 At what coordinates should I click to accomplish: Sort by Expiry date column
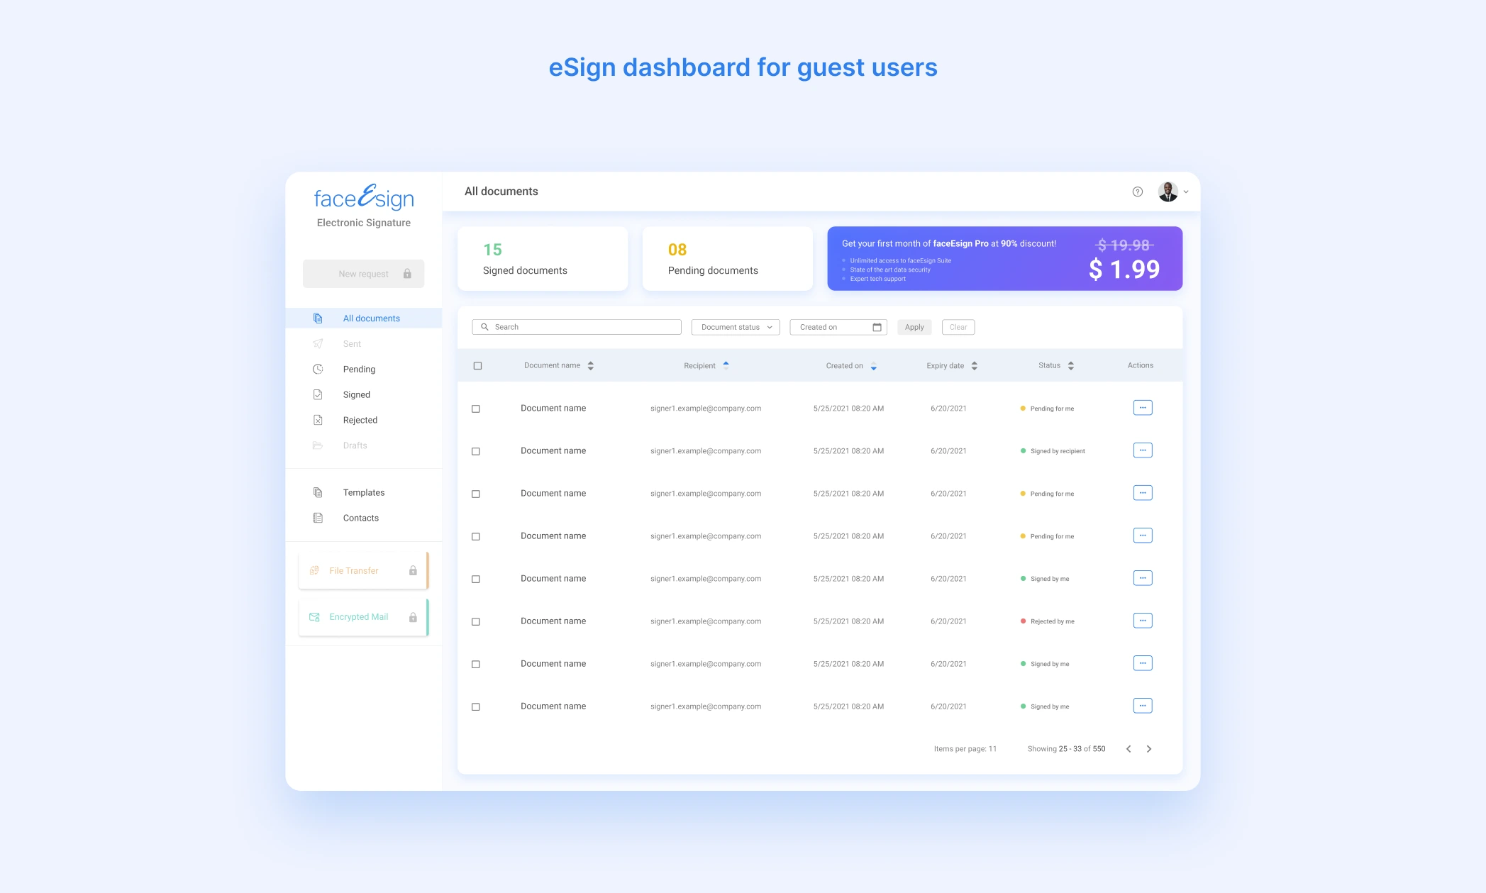[975, 366]
